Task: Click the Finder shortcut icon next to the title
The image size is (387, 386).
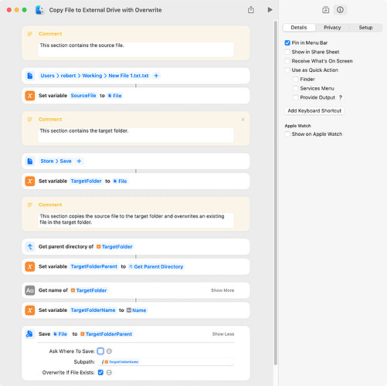Action: (x=39, y=10)
